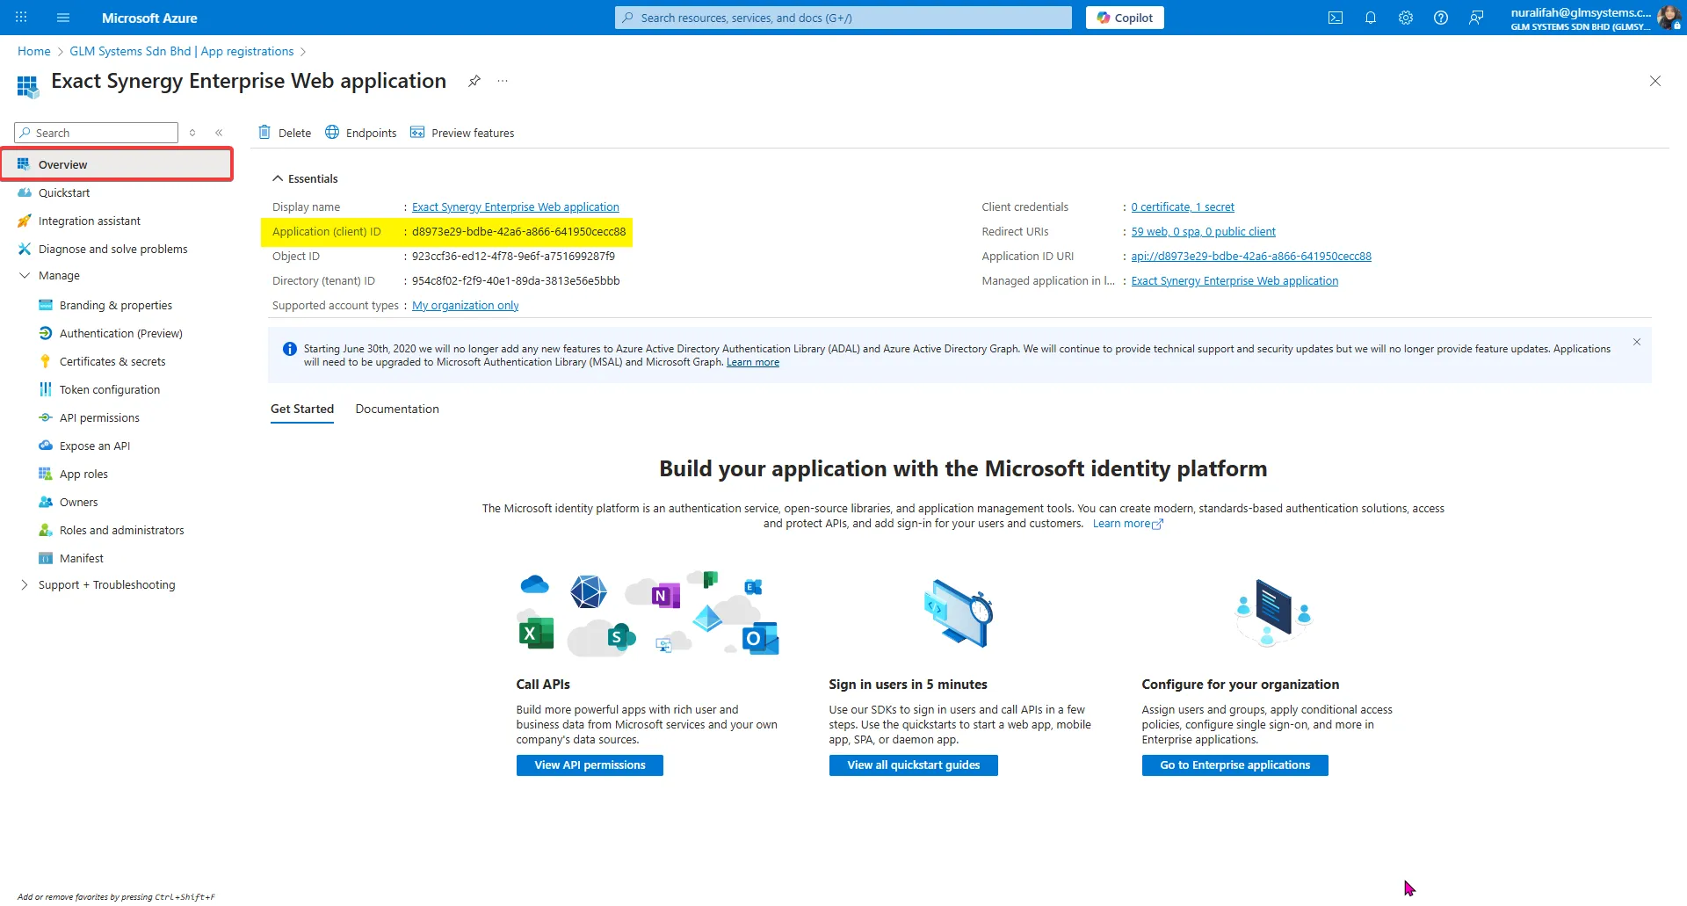Click View API permissions button
Viewport: 1687px width, 906px height.
(x=590, y=765)
